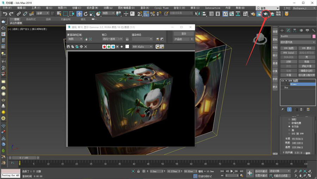Open the 四元…透视 viewport dropdown in render window
This screenshot has height=179, width=317.
[x=112, y=39]
